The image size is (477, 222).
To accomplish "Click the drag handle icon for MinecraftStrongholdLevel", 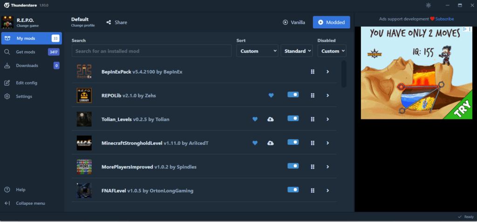I will pyautogui.click(x=313, y=143).
